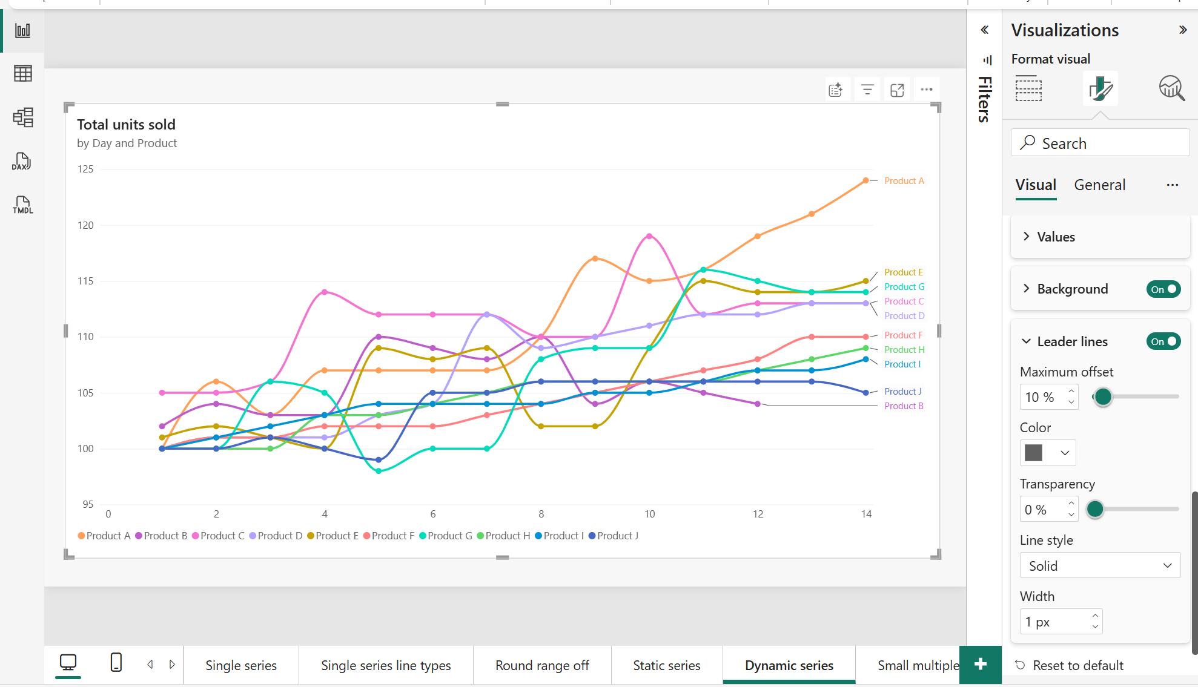This screenshot has height=687, width=1198.
Task: Disable the Background setting
Action: click(x=1163, y=289)
